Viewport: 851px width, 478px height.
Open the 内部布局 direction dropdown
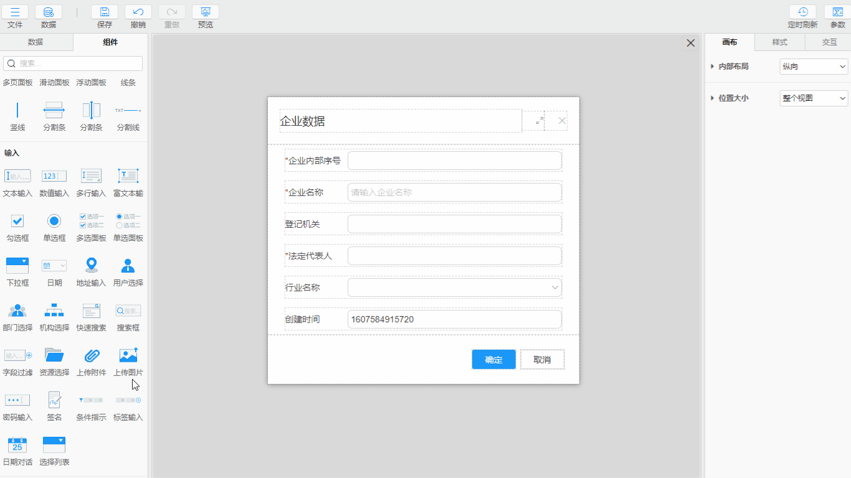[x=814, y=67]
